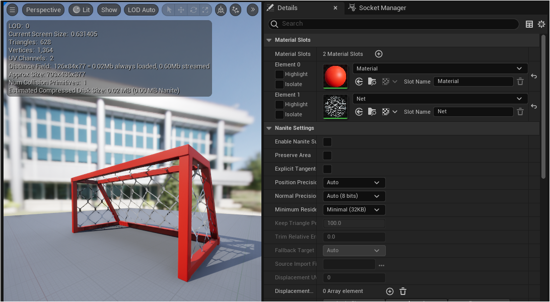The height and width of the screenshot is (302, 550).
Task: Enable Highlight for Element 0
Action: (x=280, y=74)
